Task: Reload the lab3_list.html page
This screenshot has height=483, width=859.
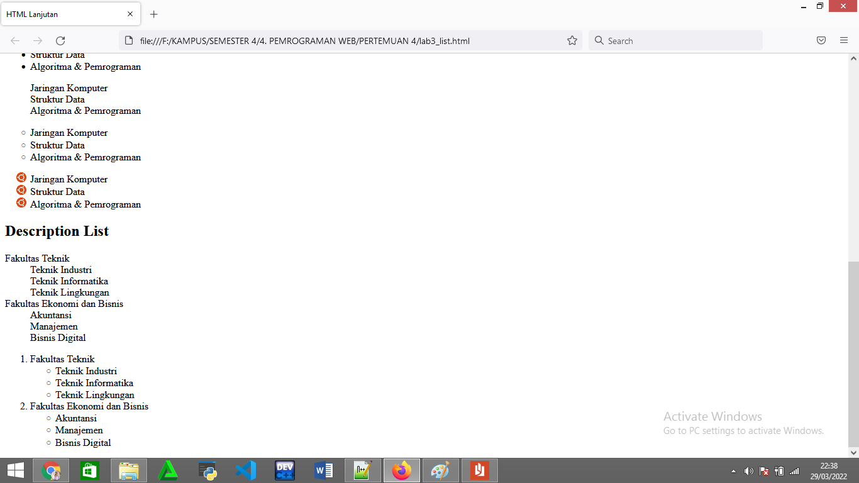Action: (x=60, y=40)
